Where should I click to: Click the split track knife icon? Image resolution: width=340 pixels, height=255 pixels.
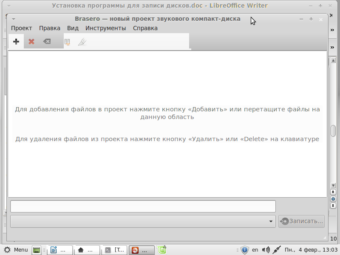tap(82, 42)
